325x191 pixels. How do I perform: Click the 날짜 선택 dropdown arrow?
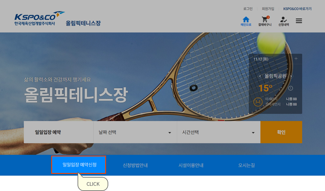(x=170, y=133)
